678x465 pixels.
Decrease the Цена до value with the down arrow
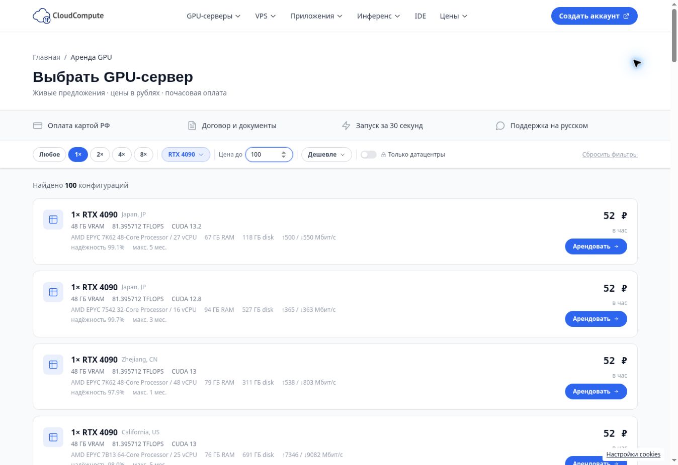coord(284,157)
